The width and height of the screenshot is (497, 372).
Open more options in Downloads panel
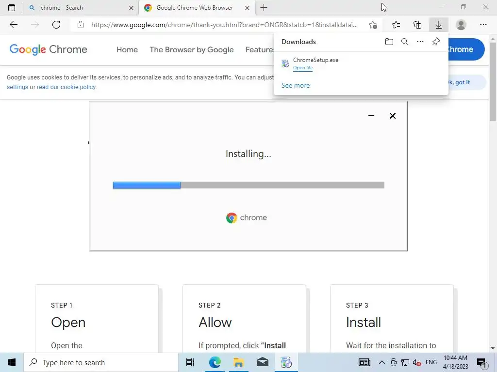pyautogui.click(x=420, y=42)
